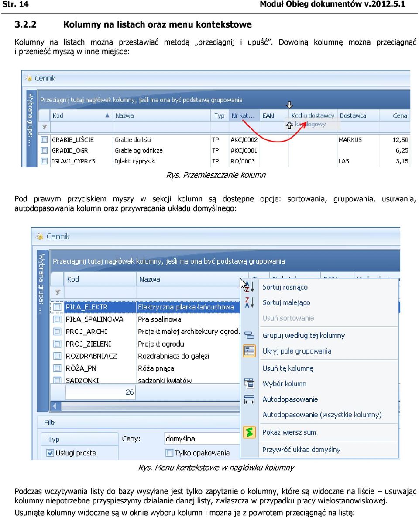Check the GRABIE_LIŚCIE row checkbox
Image resolution: width=419 pixels, height=517 pixels.
[x=45, y=140]
